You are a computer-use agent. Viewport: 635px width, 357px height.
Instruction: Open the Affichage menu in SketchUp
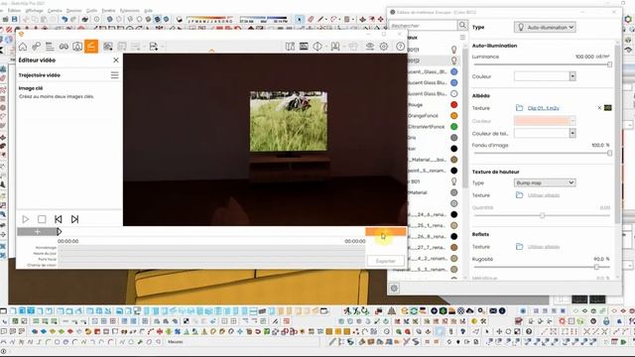pos(34,11)
